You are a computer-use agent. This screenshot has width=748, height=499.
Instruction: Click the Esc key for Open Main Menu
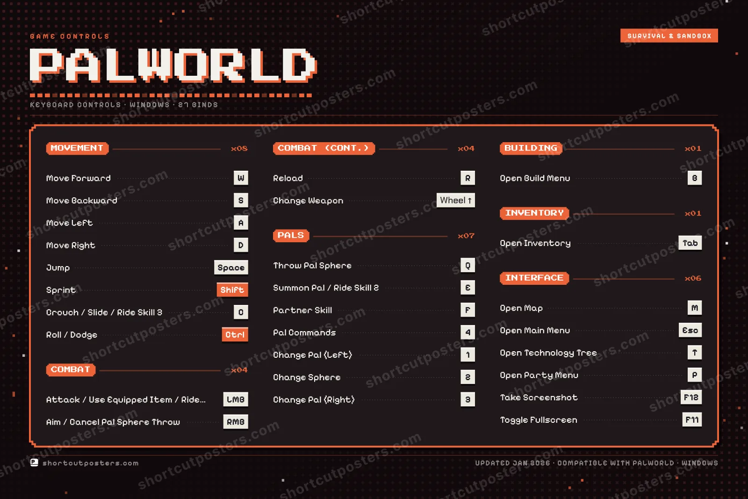[x=690, y=330]
